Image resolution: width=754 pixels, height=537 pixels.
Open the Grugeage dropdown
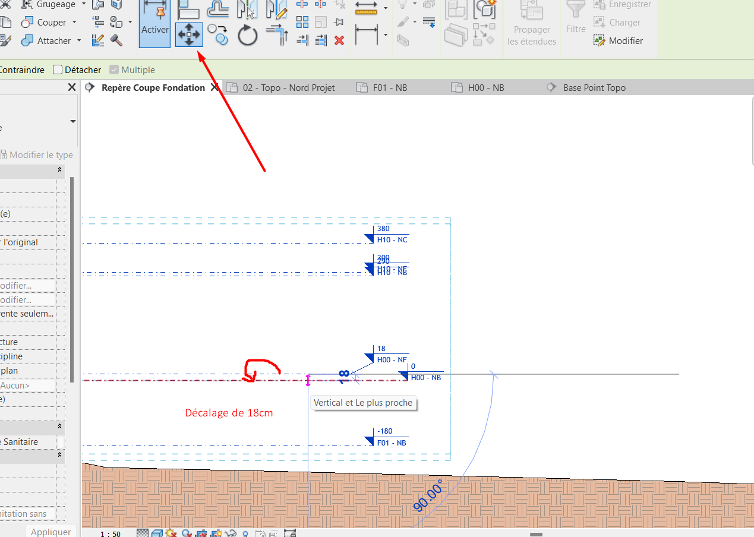pyautogui.click(x=84, y=5)
